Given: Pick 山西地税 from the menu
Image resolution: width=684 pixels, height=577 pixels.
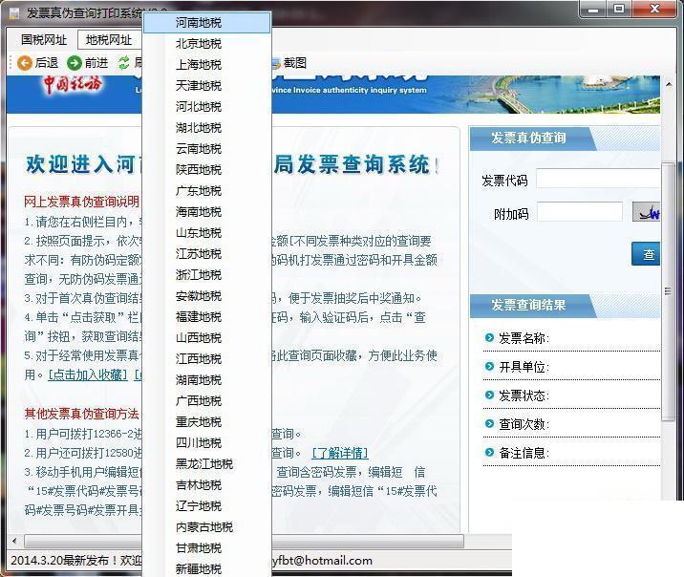Looking at the screenshot, I should tap(206, 338).
